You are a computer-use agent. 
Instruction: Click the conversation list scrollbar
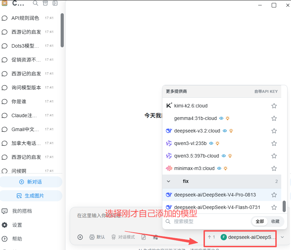62,30
